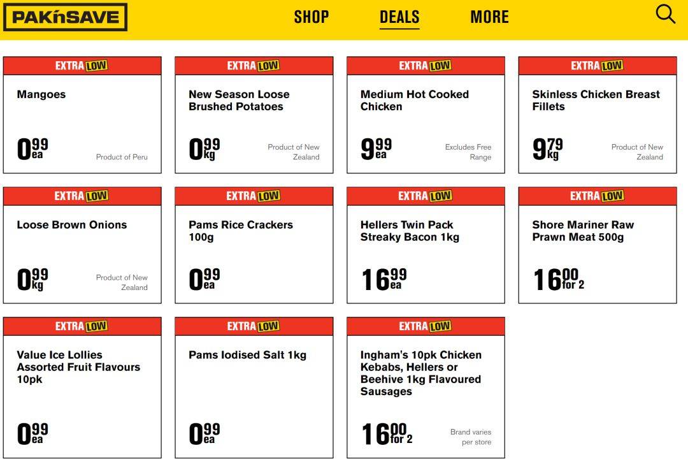Open Value Ice Lollies deal card
Screen dimensions: 688x464
(82, 388)
